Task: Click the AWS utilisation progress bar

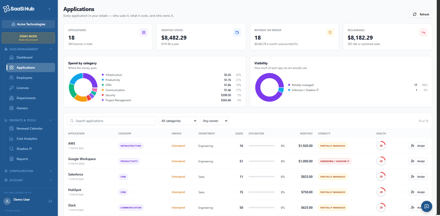Action: (x=262, y=146)
